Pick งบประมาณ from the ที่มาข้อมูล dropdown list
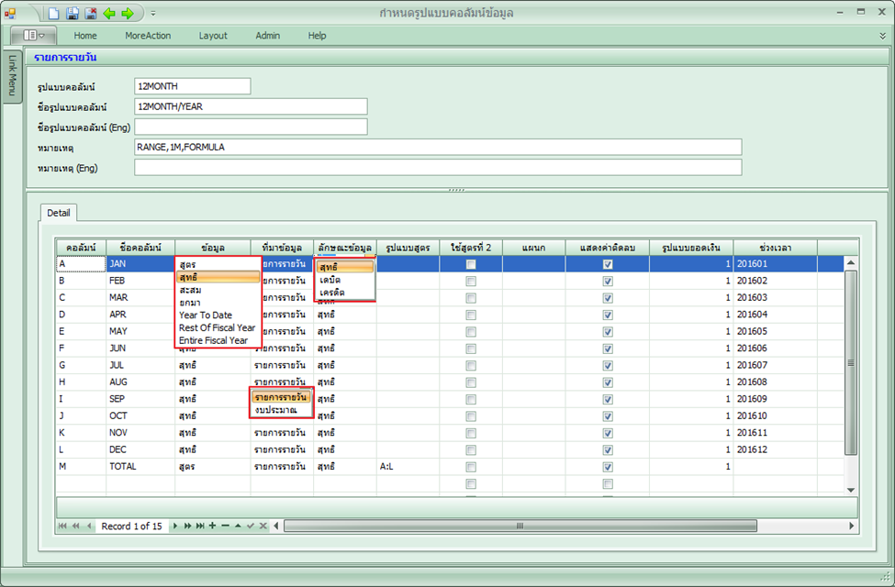 click(276, 410)
